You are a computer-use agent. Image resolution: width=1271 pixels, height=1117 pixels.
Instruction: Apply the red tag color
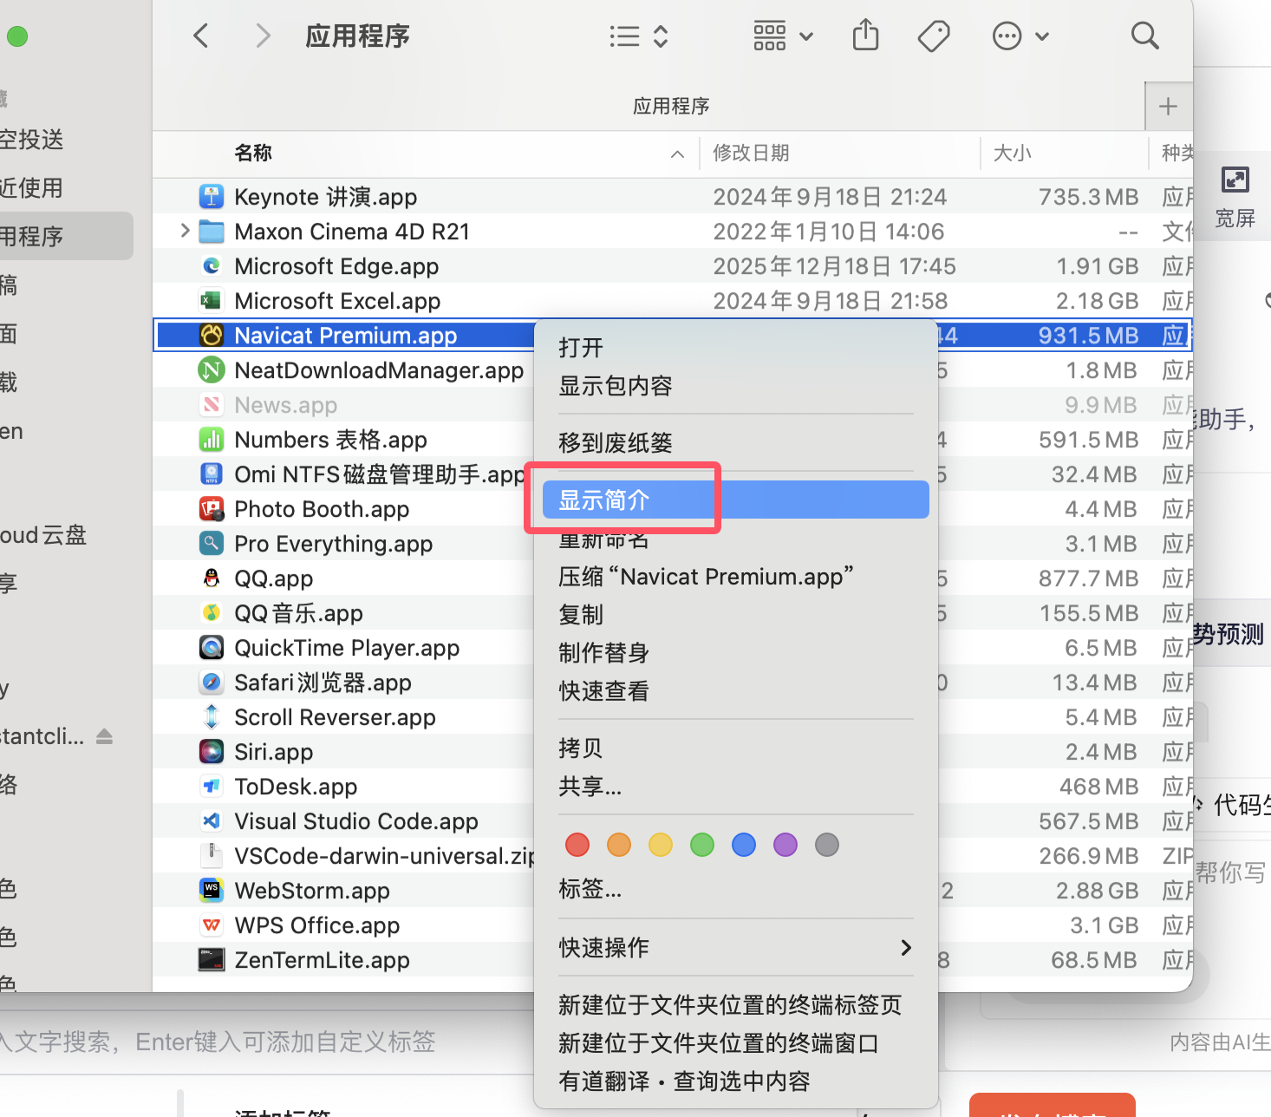click(x=577, y=845)
